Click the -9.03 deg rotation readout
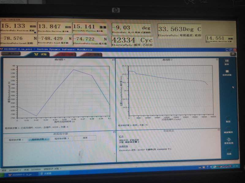The height and width of the screenshot is (183, 245). pyautogui.click(x=131, y=29)
